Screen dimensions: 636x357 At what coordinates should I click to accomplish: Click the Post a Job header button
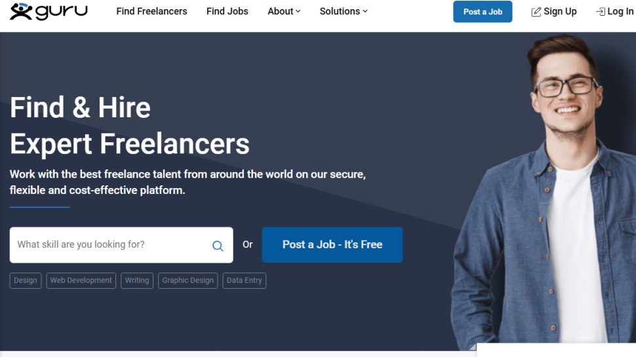tap(483, 12)
